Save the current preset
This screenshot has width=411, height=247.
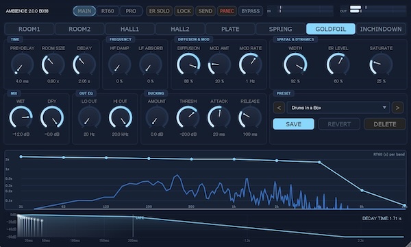click(x=294, y=124)
